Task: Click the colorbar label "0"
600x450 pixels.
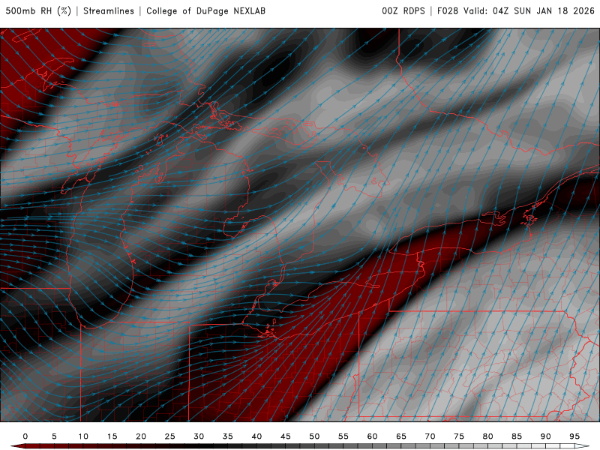Action: point(25,436)
